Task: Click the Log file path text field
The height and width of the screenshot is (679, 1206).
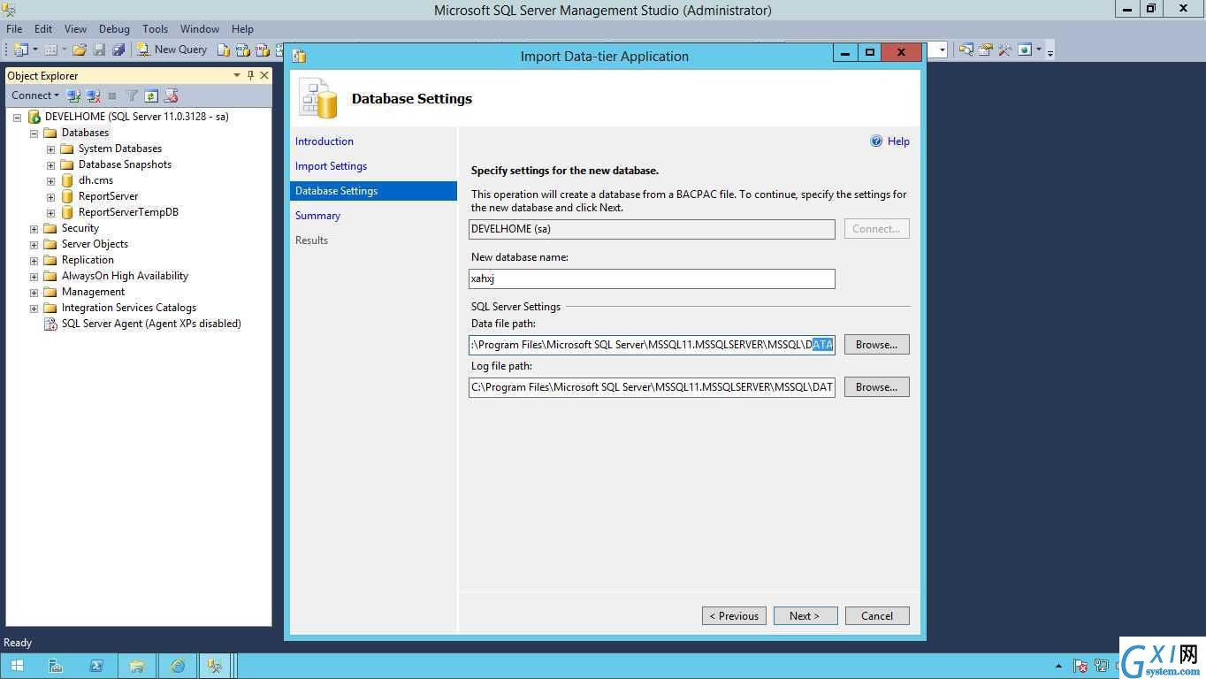Action: tap(652, 387)
